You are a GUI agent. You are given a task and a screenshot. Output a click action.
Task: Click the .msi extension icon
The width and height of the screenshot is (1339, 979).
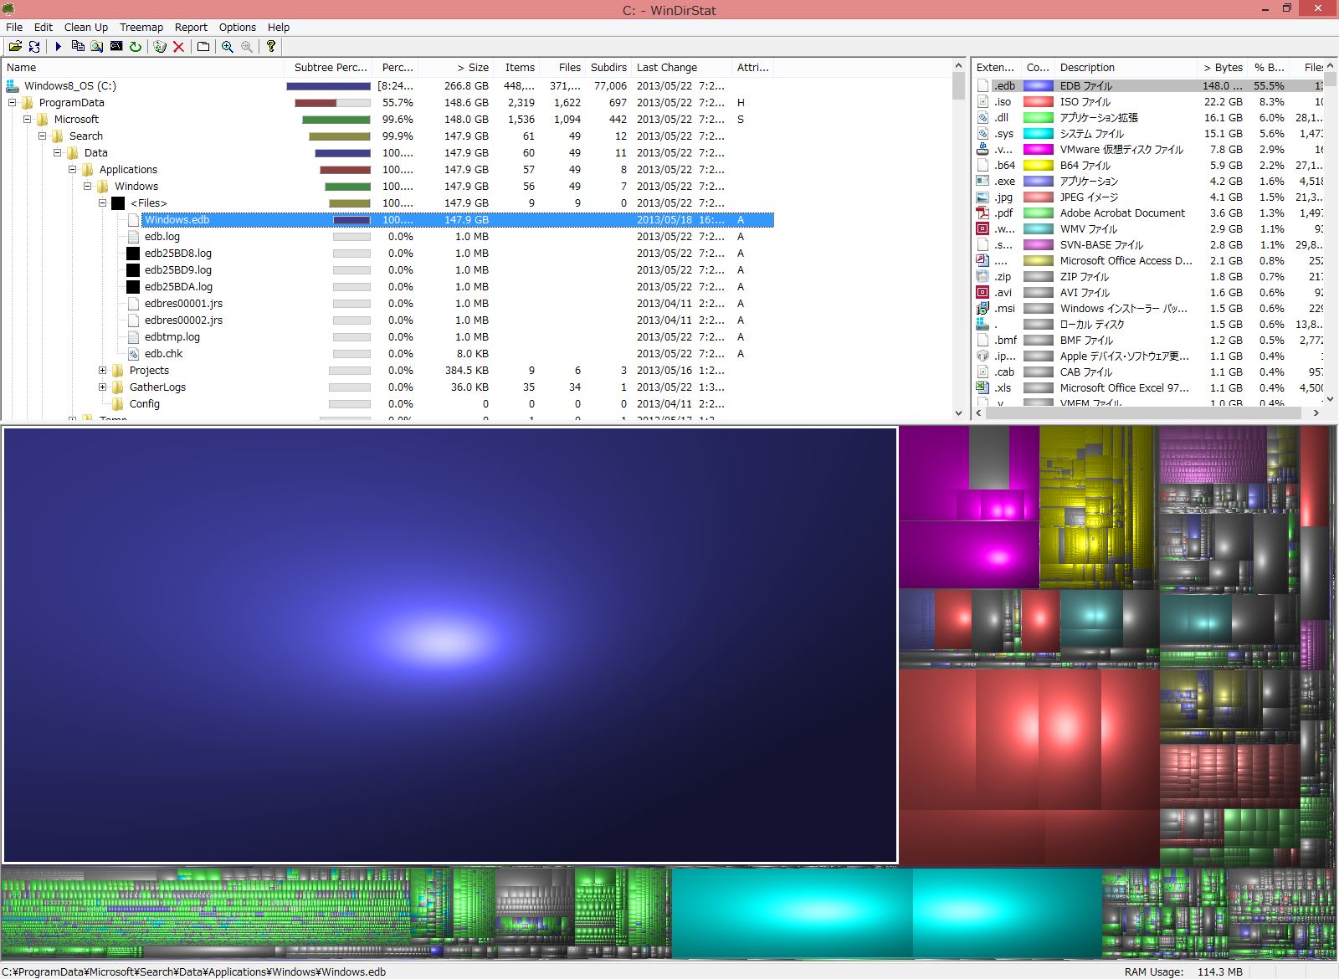tap(982, 308)
